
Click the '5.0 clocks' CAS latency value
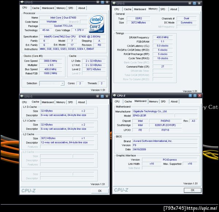162,46
